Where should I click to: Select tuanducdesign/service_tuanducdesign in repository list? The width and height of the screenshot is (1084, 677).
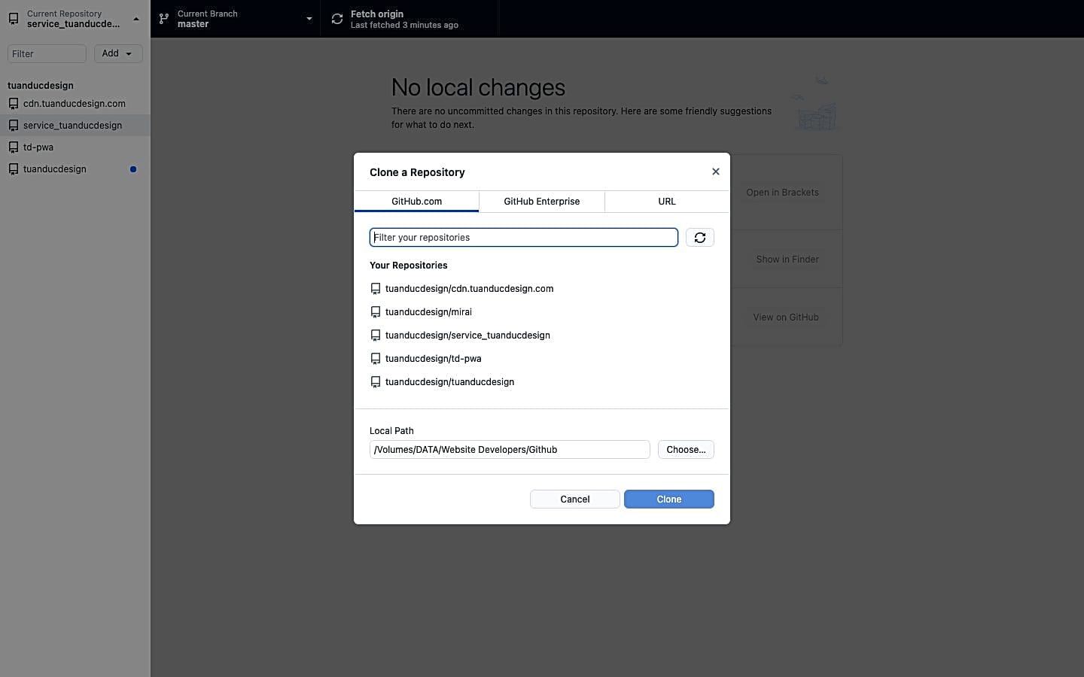click(x=542, y=335)
